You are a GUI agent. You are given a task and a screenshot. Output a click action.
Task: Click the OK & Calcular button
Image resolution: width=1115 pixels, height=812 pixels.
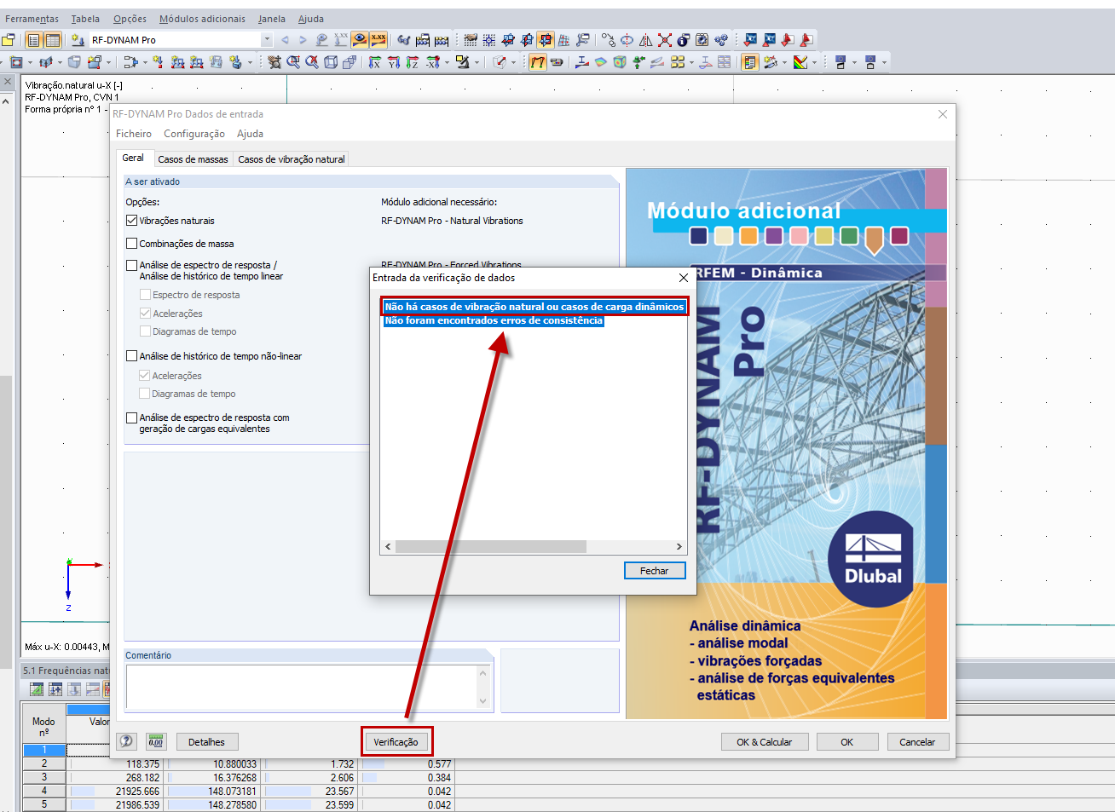[x=765, y=742]
